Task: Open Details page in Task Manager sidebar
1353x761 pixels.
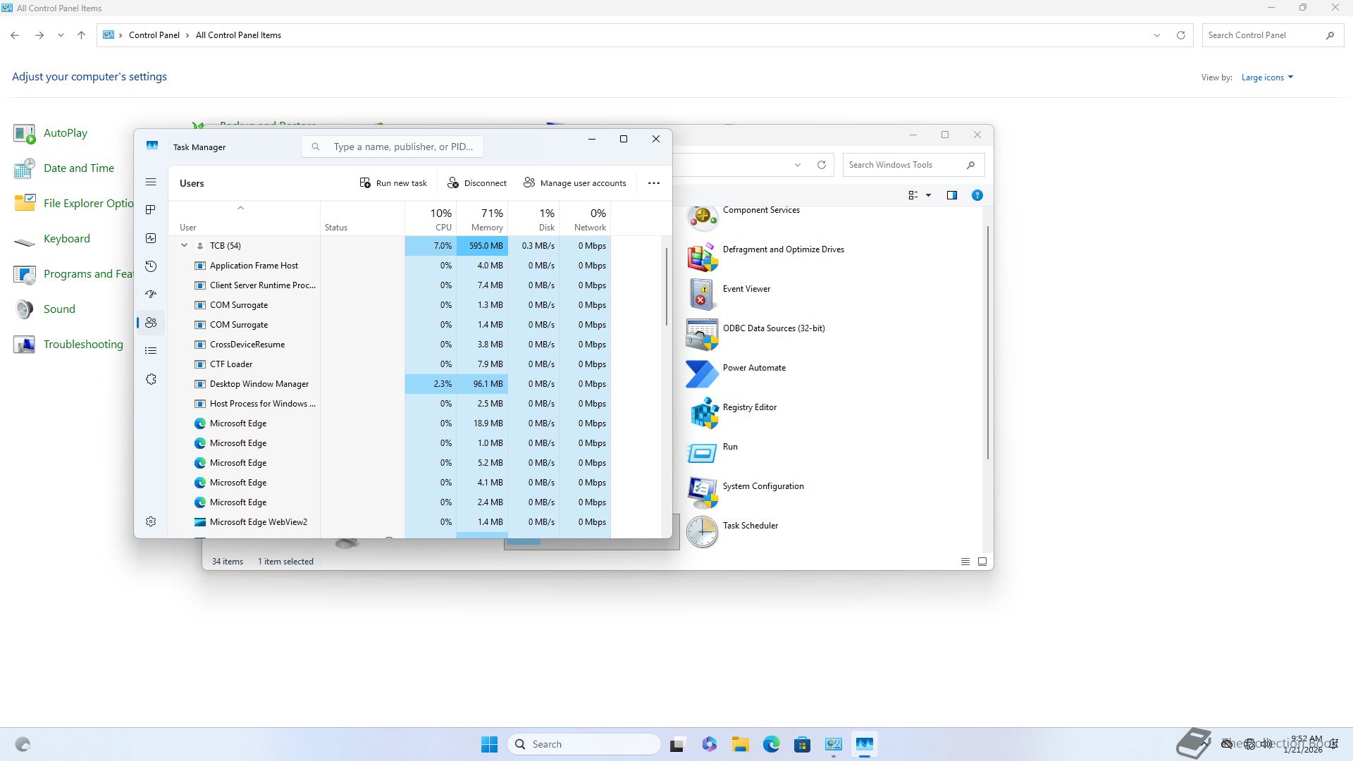Action: [x=151, y=351]
